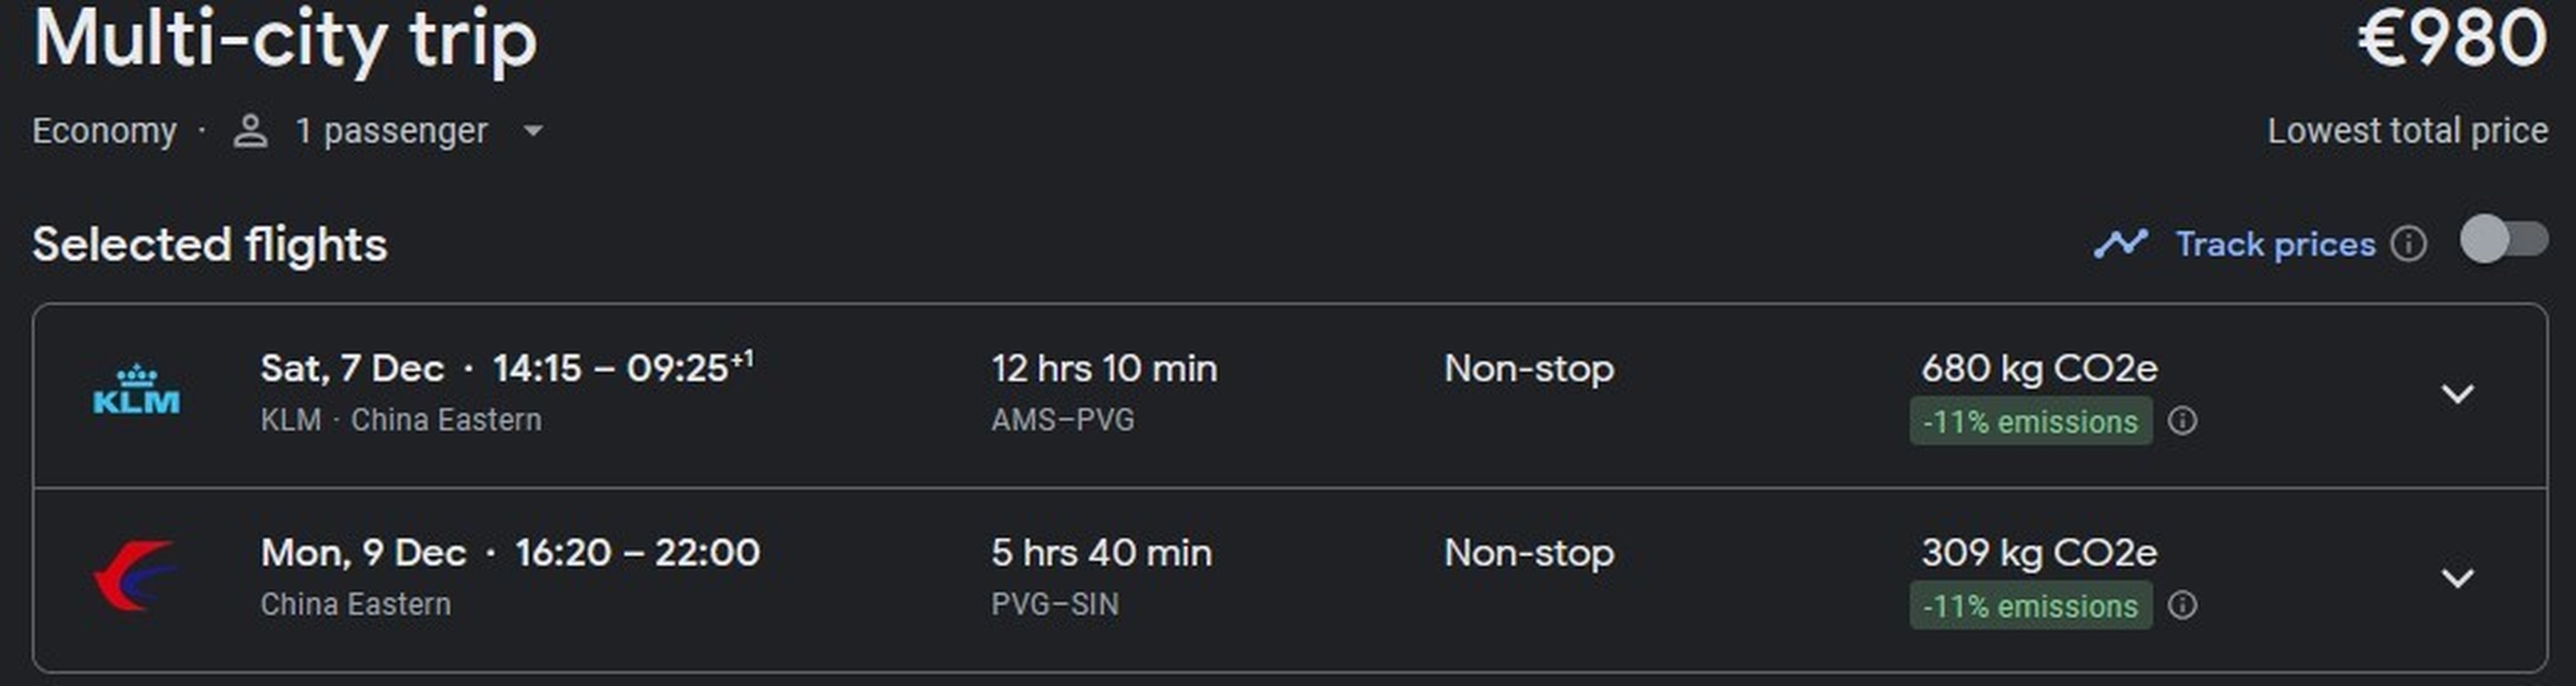Screen dimensions: 2576x686
Task: Select the 680 kg CO2e emissions text
Action: pos(2039,369)
